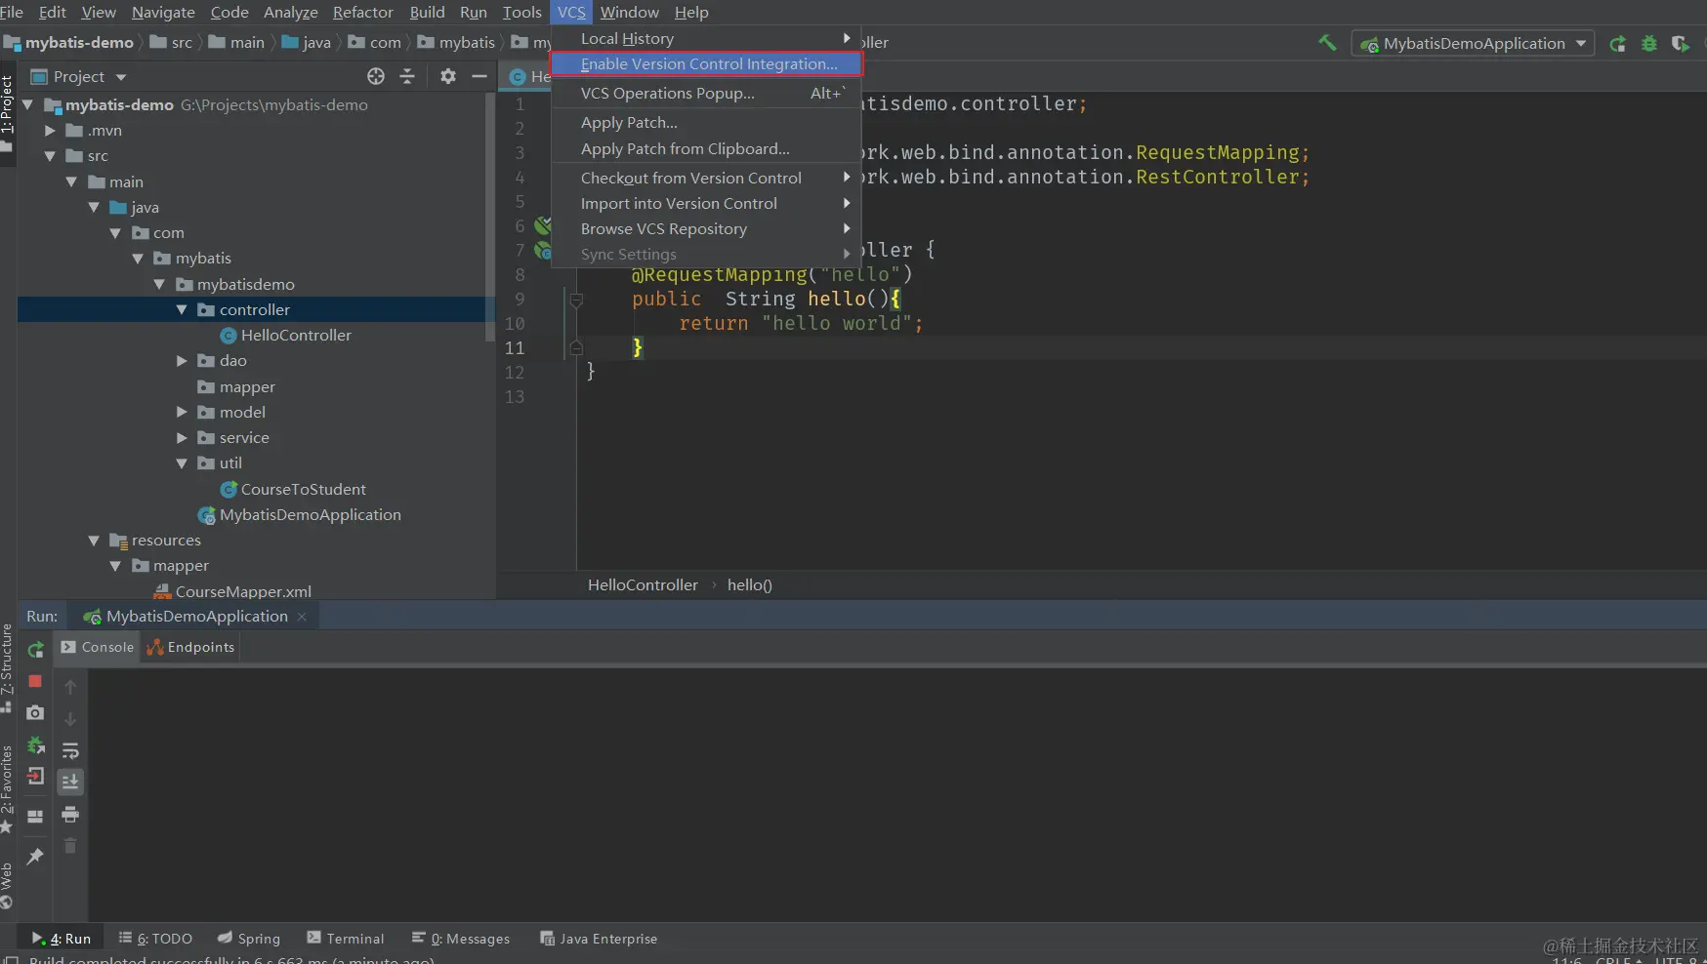Click the camera Dump Threads icon
This screenshot has width=1707, height=964.
tap(35, 713)
